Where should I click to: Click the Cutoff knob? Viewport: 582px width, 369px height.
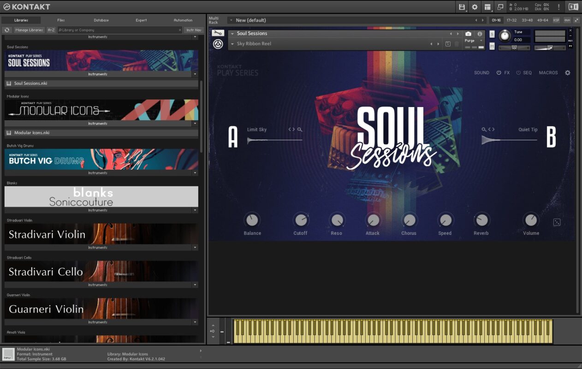coord(301,220)
